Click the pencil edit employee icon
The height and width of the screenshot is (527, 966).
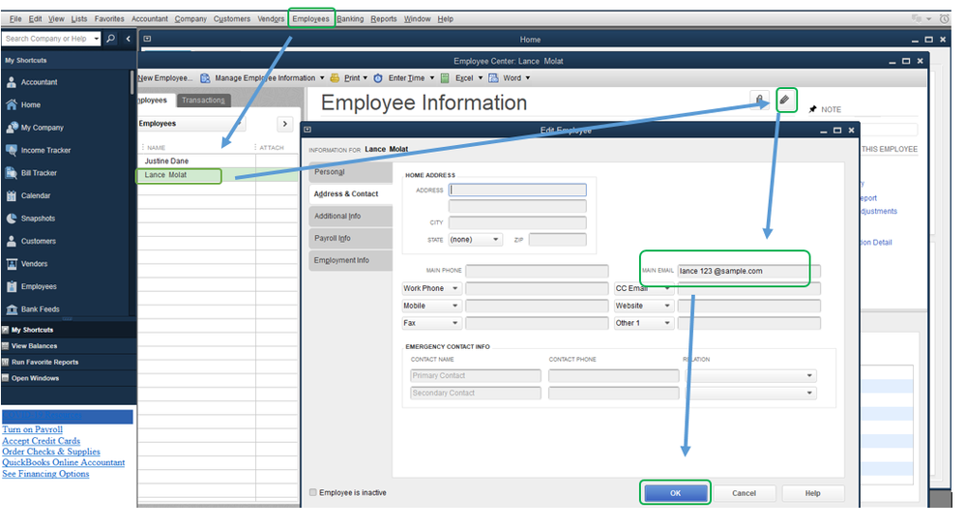pyautogui.click(x=785, y=100)
